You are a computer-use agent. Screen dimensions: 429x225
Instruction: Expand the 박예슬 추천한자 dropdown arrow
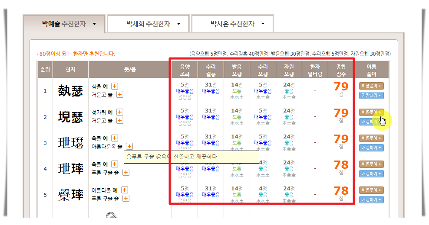(94, 24)
